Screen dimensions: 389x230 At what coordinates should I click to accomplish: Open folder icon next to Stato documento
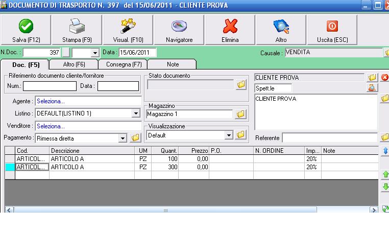point(241,84)
